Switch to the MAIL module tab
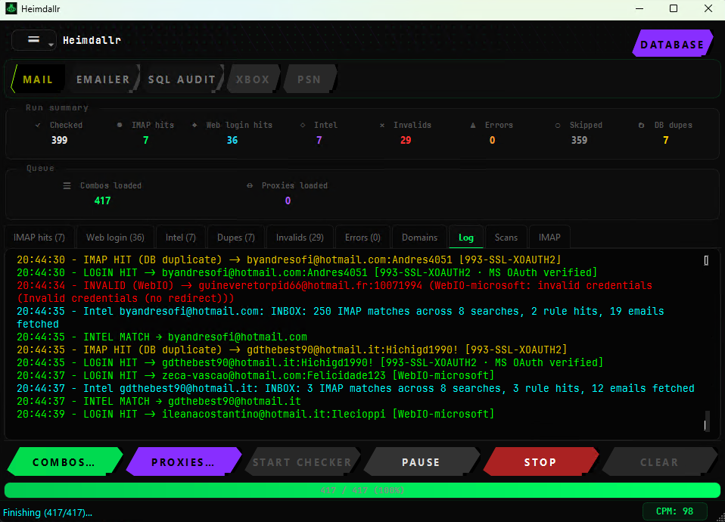 click(x=38, y=79)
